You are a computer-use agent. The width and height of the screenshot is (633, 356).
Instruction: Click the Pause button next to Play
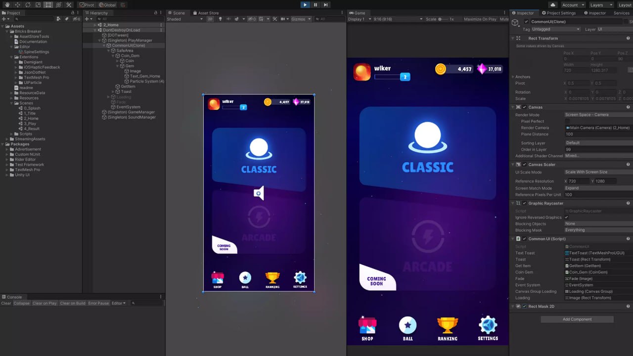click(x=316, y=4)
